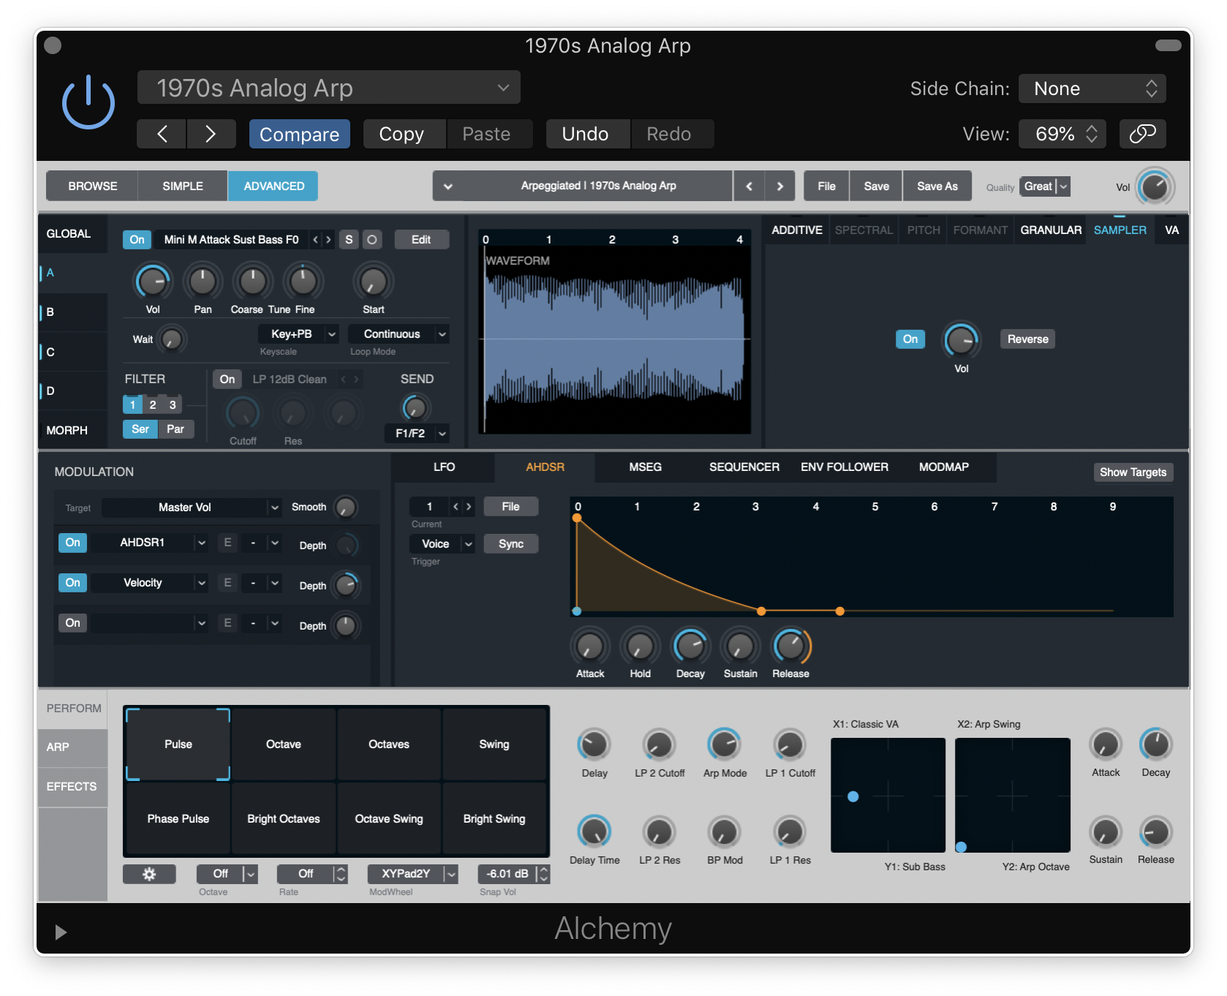Open Continuous loop mode dropdown
This screenshot has width=1227, height=996.
coord(399,334)
